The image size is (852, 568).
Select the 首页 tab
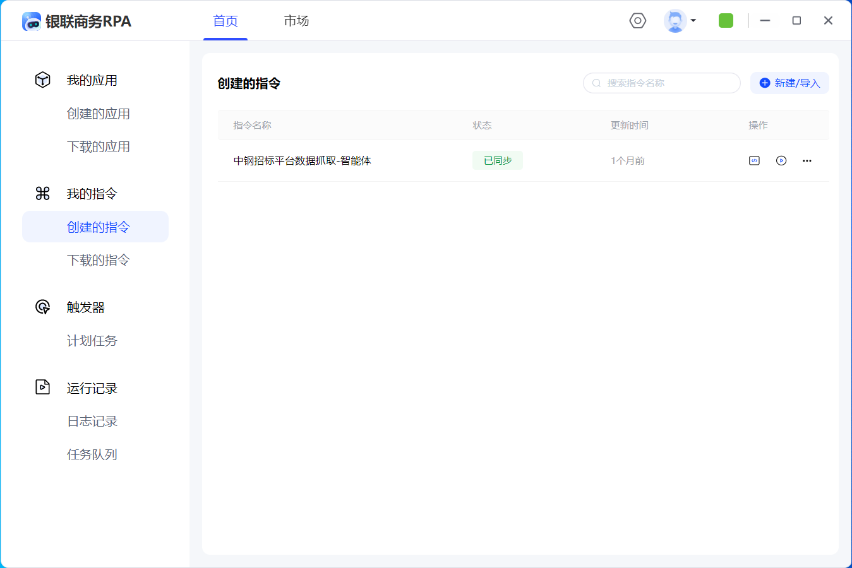[x=225, y=21]
